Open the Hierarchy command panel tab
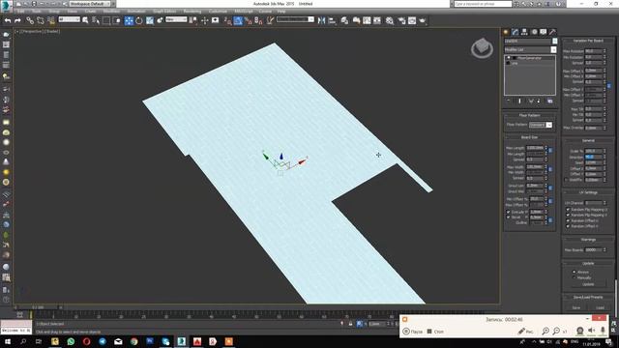The height and width of the screenshot is (348, 619). click(524, 32)
